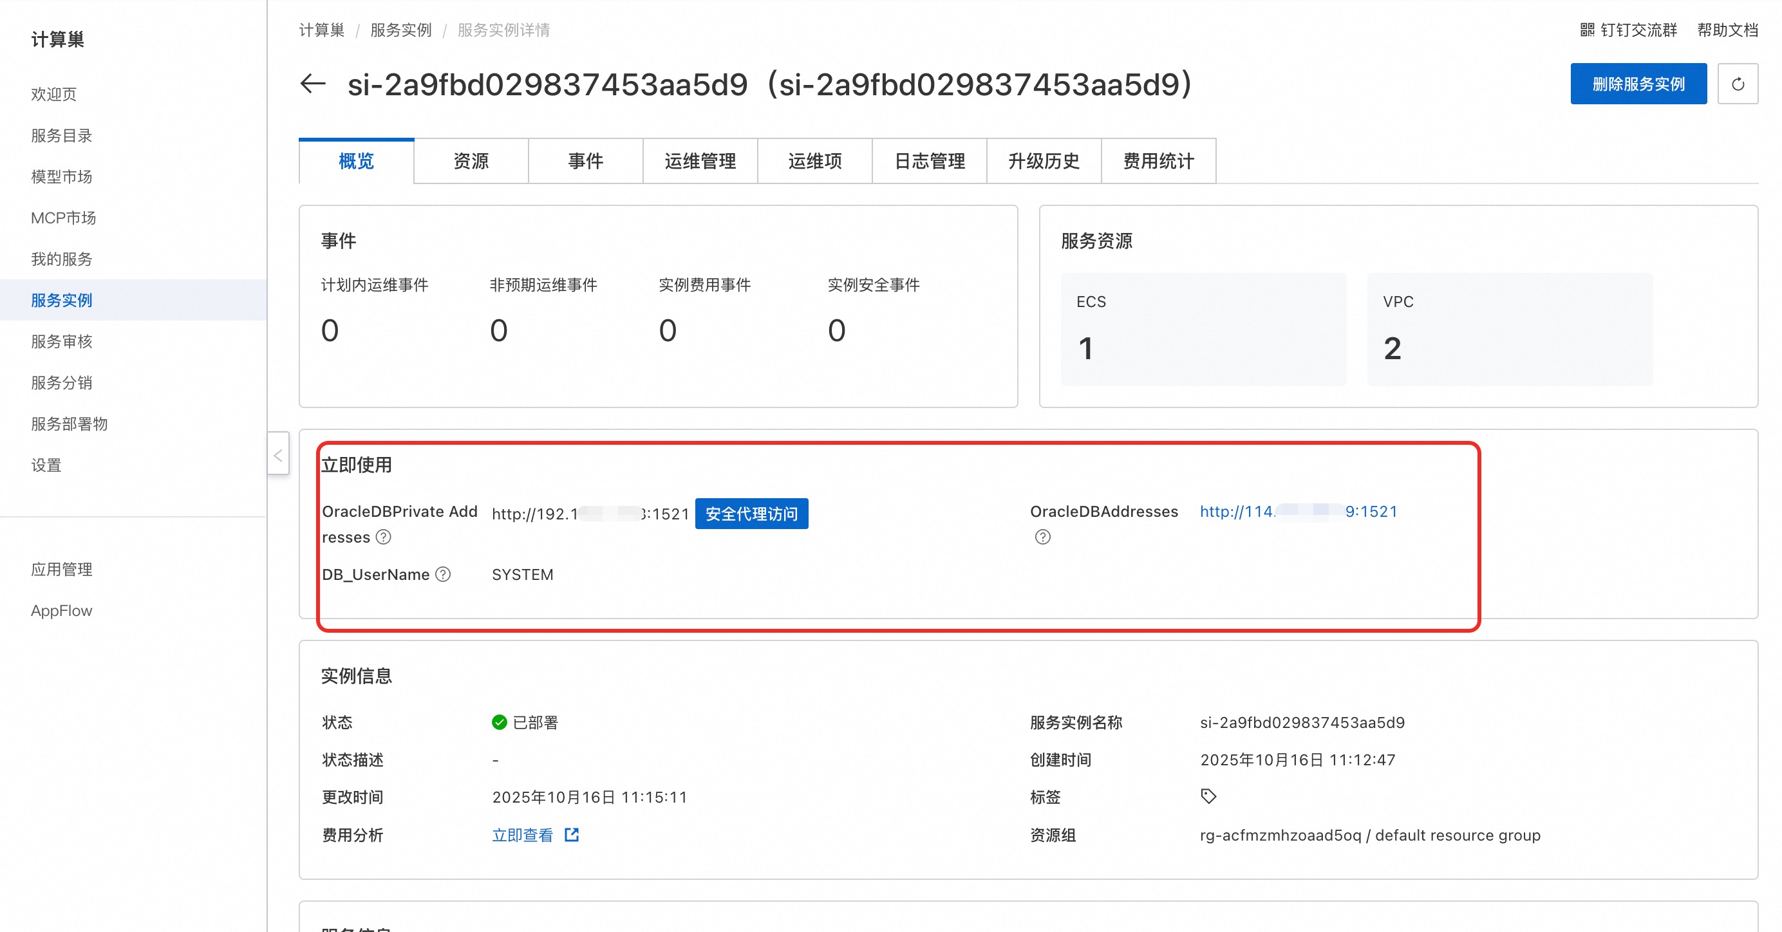Click the refresh icon button
The image size is (1782, 932).
point(1737,84)
